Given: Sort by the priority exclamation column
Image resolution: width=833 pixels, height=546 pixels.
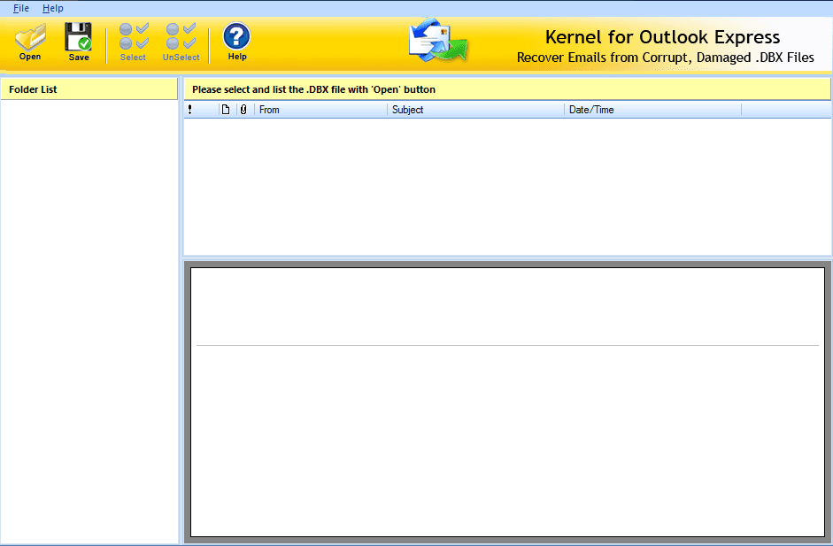Looking at the screenshot, I should click(189, 110).
